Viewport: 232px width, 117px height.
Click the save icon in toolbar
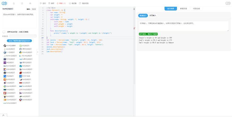[49, 3]
